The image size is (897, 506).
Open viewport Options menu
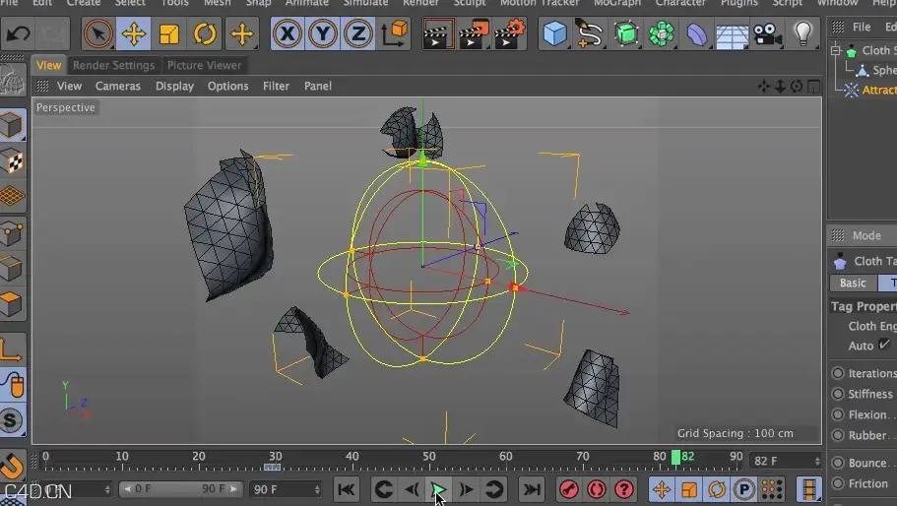[227, 86]
